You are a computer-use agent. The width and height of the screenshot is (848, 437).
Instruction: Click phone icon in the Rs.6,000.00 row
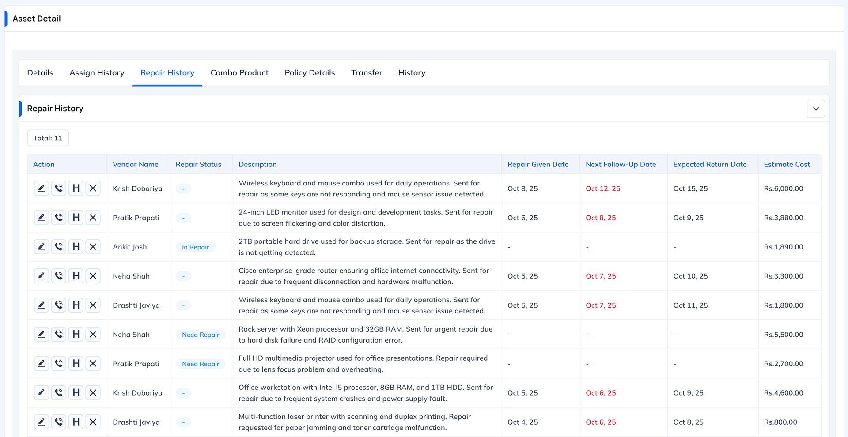pos(59,188)
